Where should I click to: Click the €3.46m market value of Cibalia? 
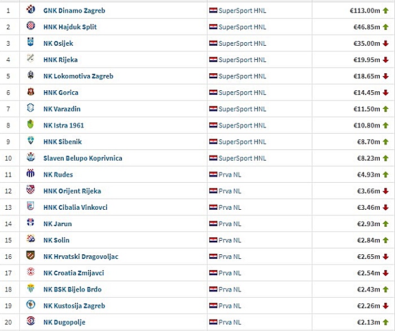(x=368, y=208)
